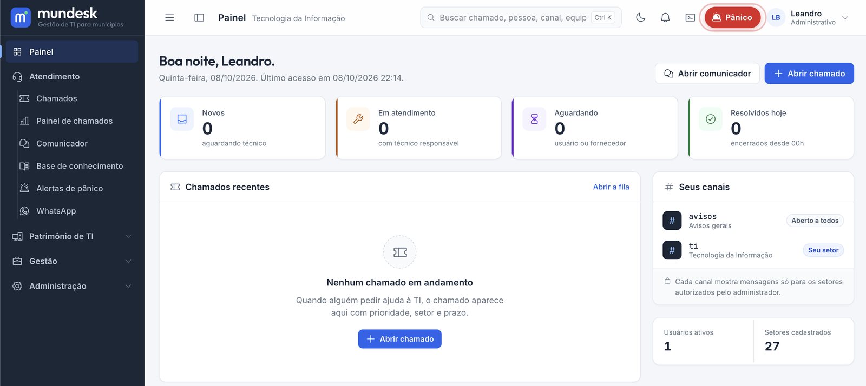This screenshot has width=866, height=386.
Task: Expand Patrimônio de TI chevron
Action: pos(128,236)
